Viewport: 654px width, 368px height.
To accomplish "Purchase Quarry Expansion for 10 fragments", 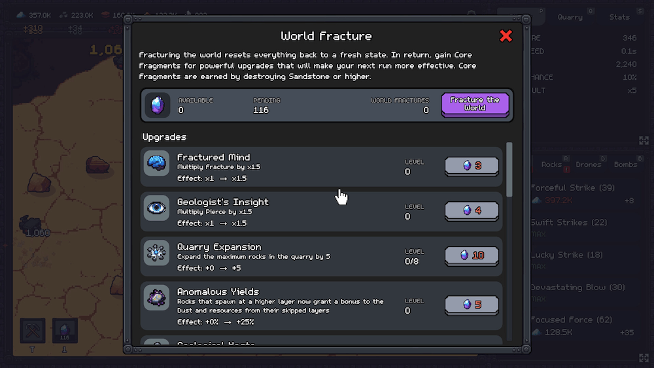I will point(472,256).
